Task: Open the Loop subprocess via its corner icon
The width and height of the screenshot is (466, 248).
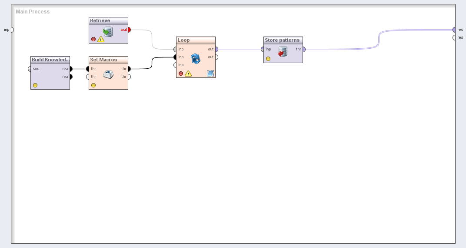Action: [x=210, y=74]
